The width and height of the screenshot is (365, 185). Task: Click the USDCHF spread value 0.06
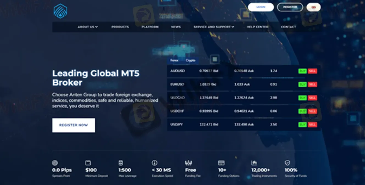(x=274, y=111)
